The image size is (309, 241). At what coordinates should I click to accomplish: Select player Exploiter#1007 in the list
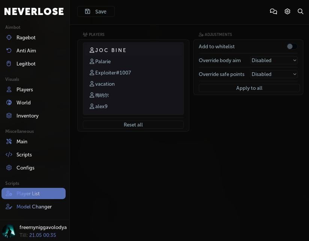tap(113, 73)
